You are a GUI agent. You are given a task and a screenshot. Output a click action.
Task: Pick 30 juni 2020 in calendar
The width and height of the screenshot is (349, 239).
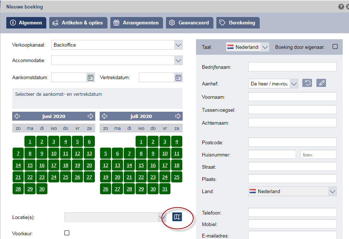pos(42,189)
